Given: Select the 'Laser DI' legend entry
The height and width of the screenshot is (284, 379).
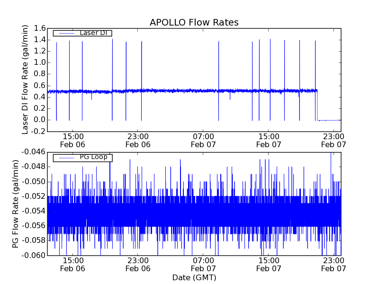Looking at the screenshot, I should point(92,33).
